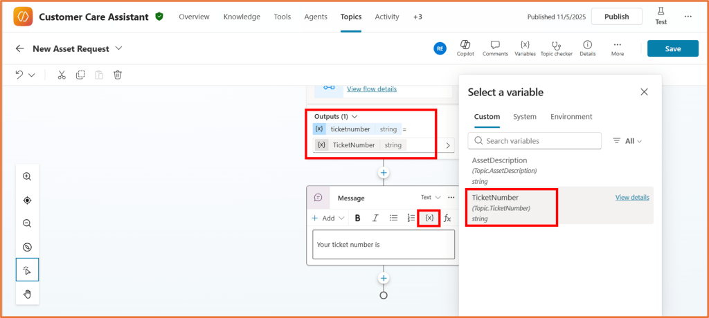Screen dimensions: 709x318
Task: Expand the Add dropdown in Message node
Action: click(328, 218)
